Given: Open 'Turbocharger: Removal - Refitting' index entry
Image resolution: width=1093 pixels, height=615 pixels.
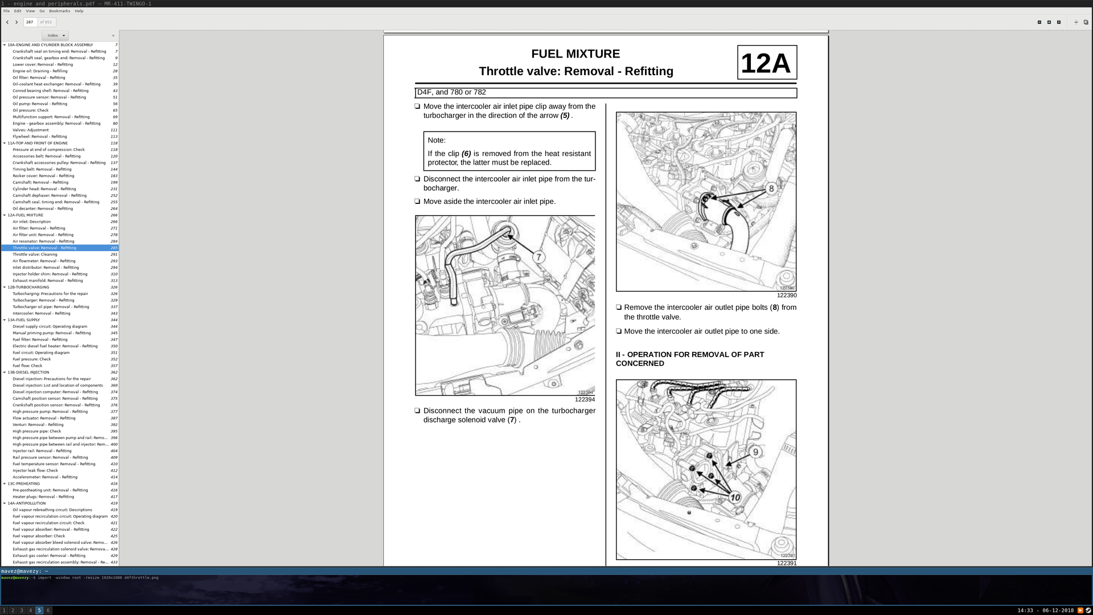Looking at the screenshot, I should tap(60, 300).
